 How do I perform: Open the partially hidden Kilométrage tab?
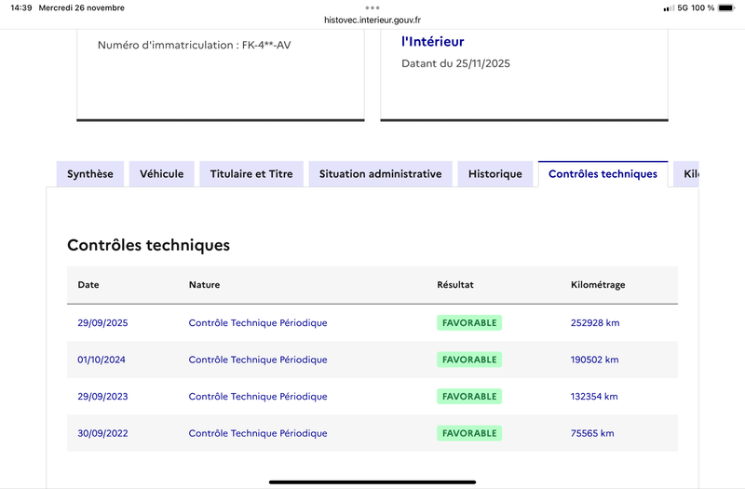pos(687,174)
